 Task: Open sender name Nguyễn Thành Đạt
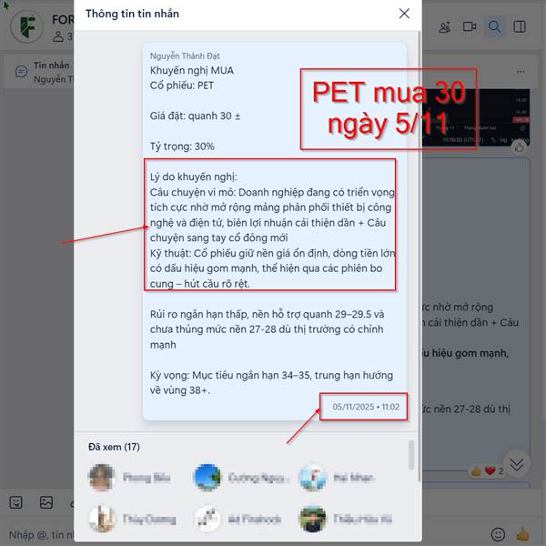click(185, 56)
